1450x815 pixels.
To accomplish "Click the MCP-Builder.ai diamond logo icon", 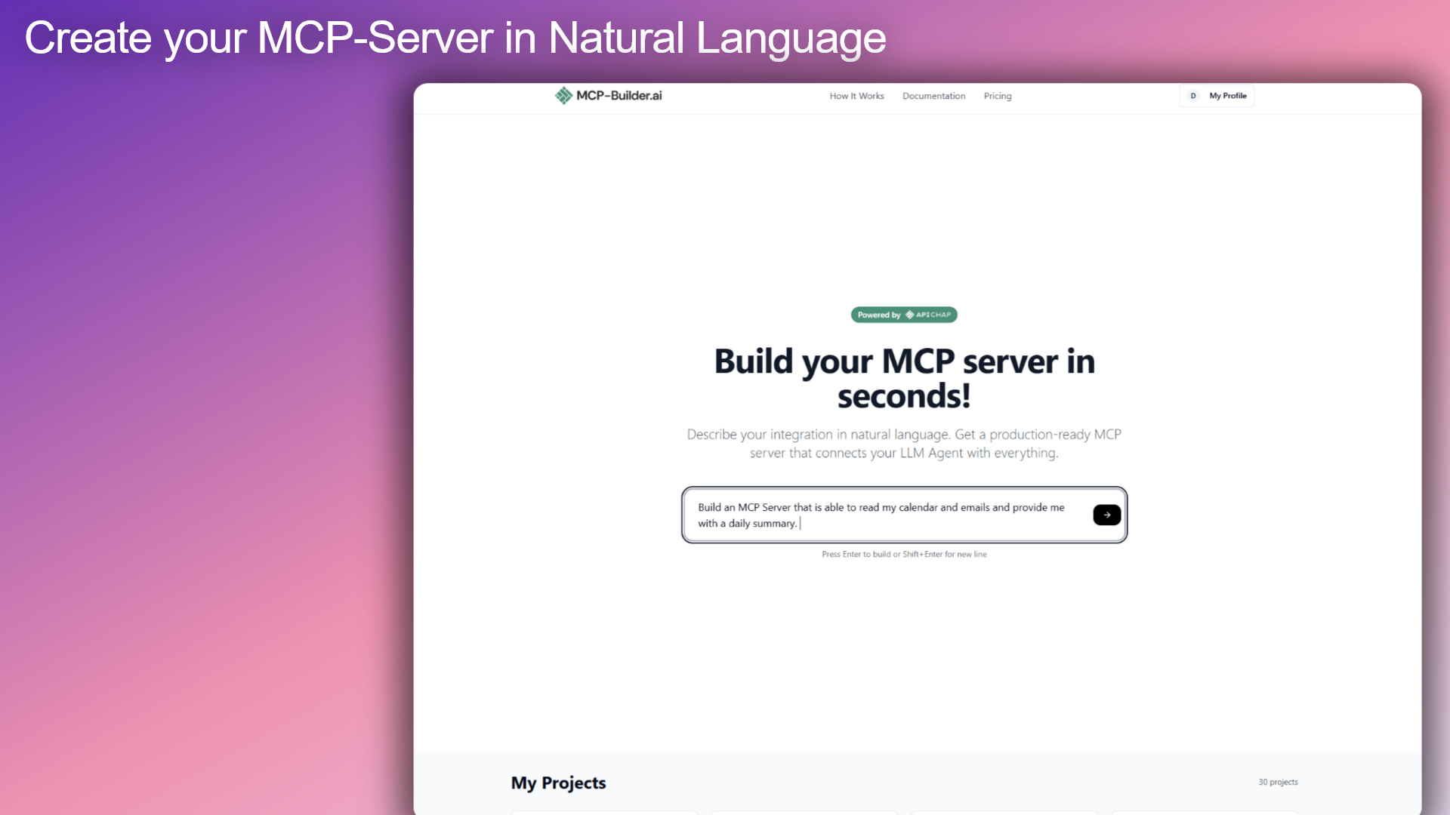I will (x=563, y=95).
